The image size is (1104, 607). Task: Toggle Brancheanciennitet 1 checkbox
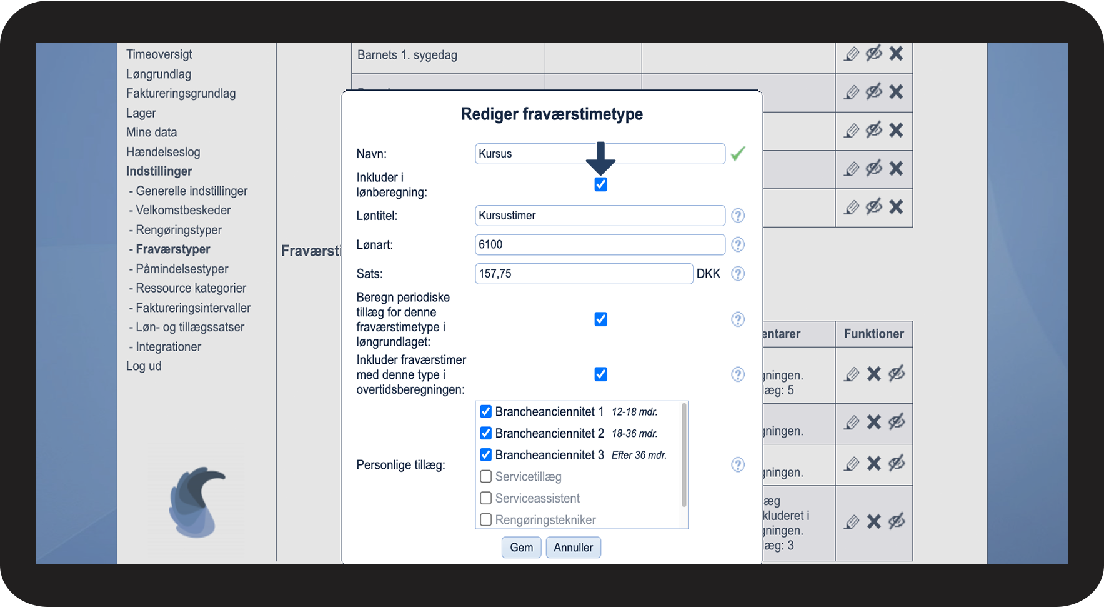click(x=485, y=412)
